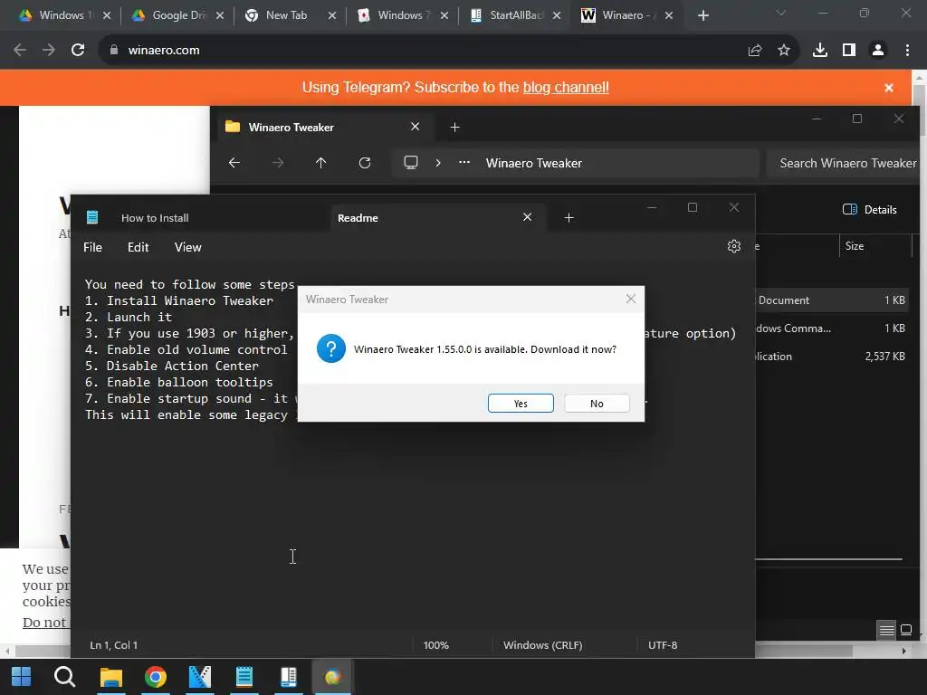Open the Chrome tab search dropdown

(x=781, y=13)
